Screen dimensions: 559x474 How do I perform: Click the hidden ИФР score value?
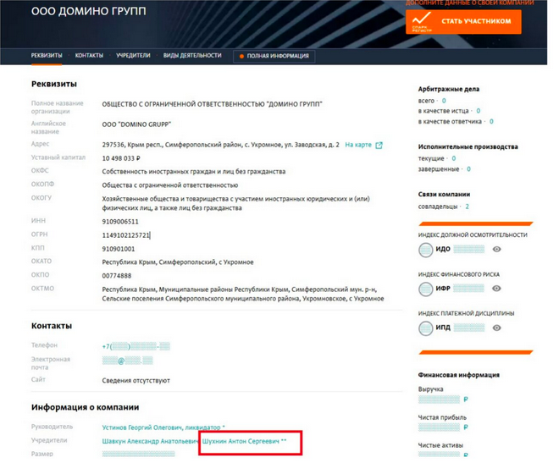click(x=469, y=288)
